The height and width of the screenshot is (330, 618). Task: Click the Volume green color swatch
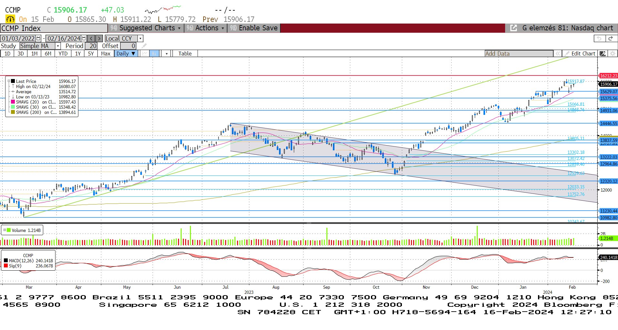click(x=9, y=230)
